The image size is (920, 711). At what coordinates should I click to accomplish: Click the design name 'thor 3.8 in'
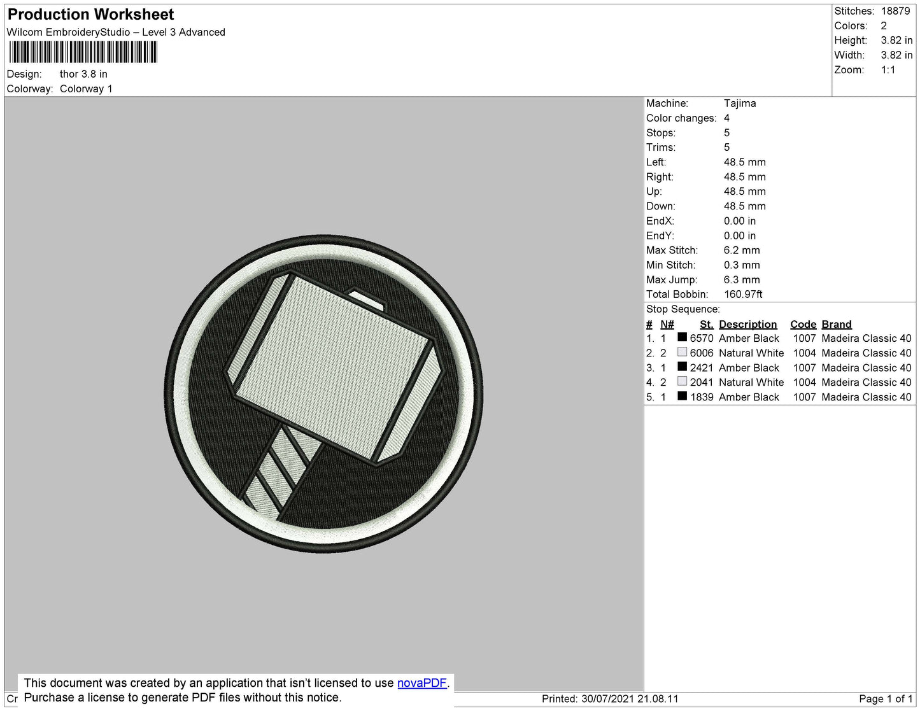point(83,74)
